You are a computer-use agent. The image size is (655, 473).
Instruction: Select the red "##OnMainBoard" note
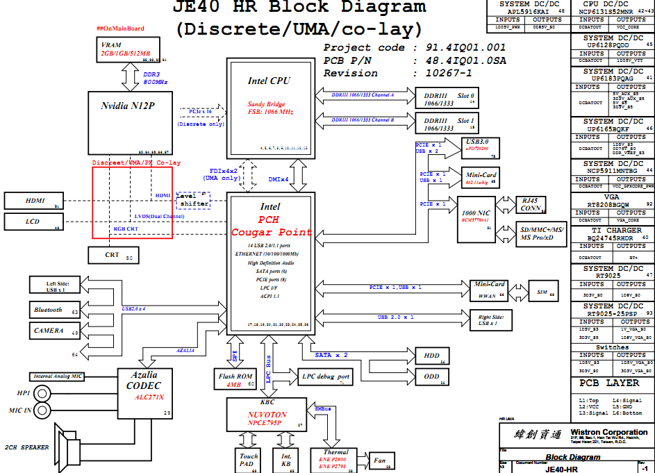(120, 28)
